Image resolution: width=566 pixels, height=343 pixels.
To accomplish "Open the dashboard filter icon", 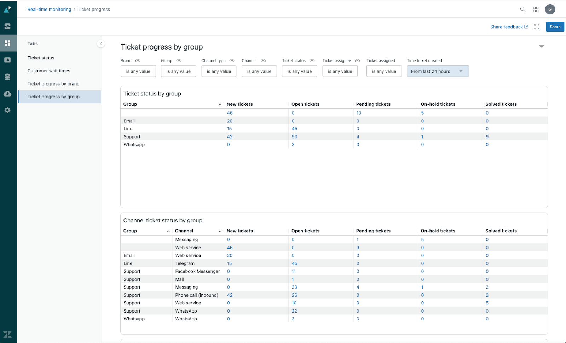I will click(x=541, y=47).
